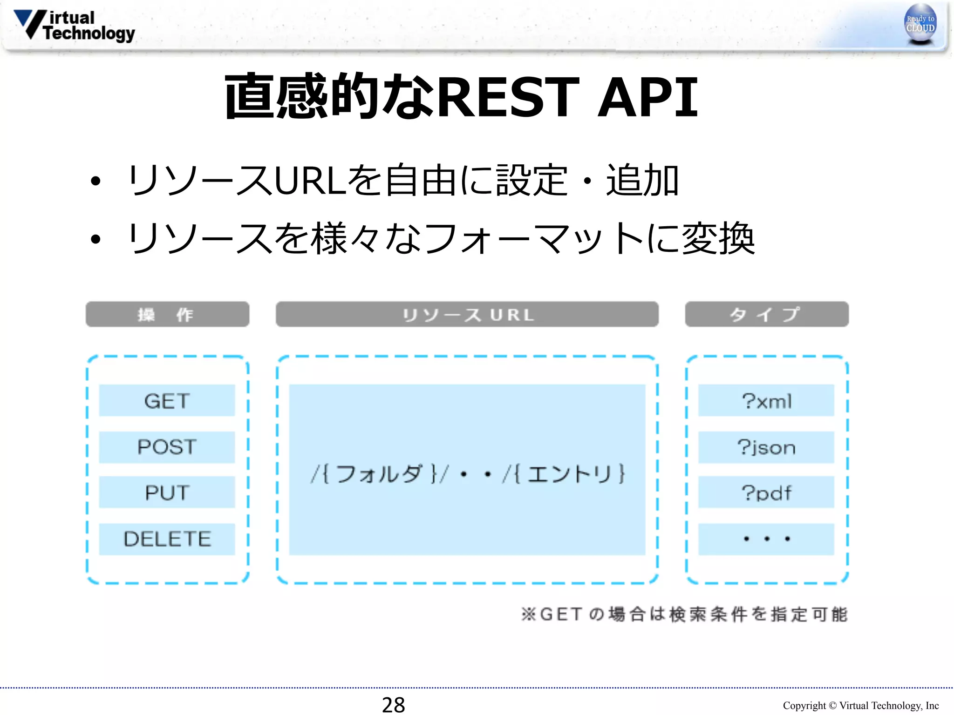Select the ?xml type box
The image size is (954, 715).
[766, 400]
